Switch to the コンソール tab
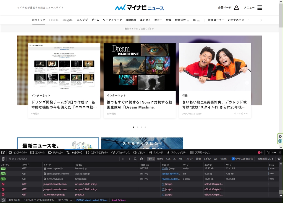The width and height of the screenshot is (283, 203). [x=37, y=153]
